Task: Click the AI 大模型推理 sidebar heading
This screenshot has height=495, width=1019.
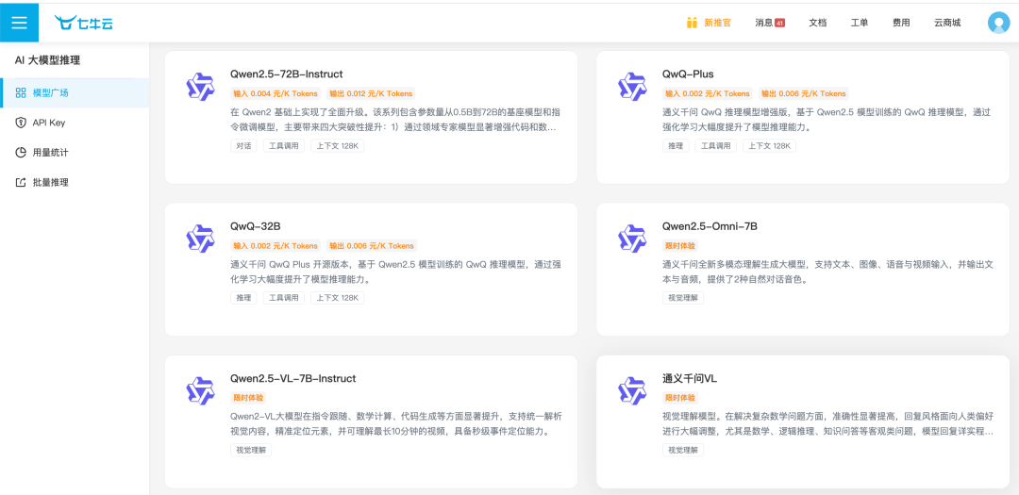Action: [x=47, y=60]
